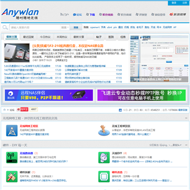Screen dimensions: 190x190
Task: Select the 帖子 tab
Action: pos(99,37)
